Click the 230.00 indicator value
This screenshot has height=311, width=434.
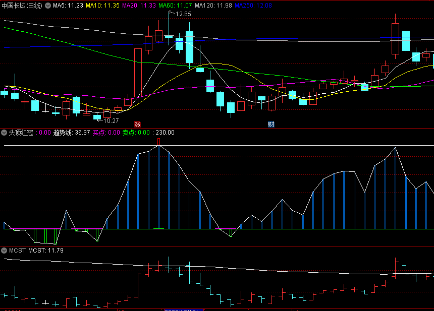(x=165, y=133)
